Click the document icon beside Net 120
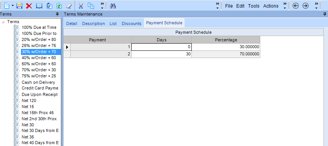328x146 pixels. coord(16,100)
